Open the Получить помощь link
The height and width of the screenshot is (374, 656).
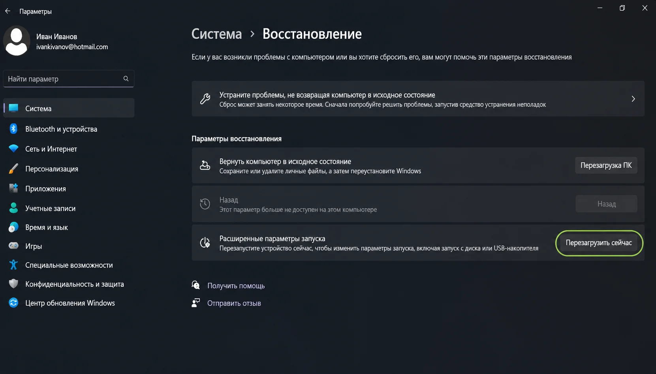[x=236, y=286]
